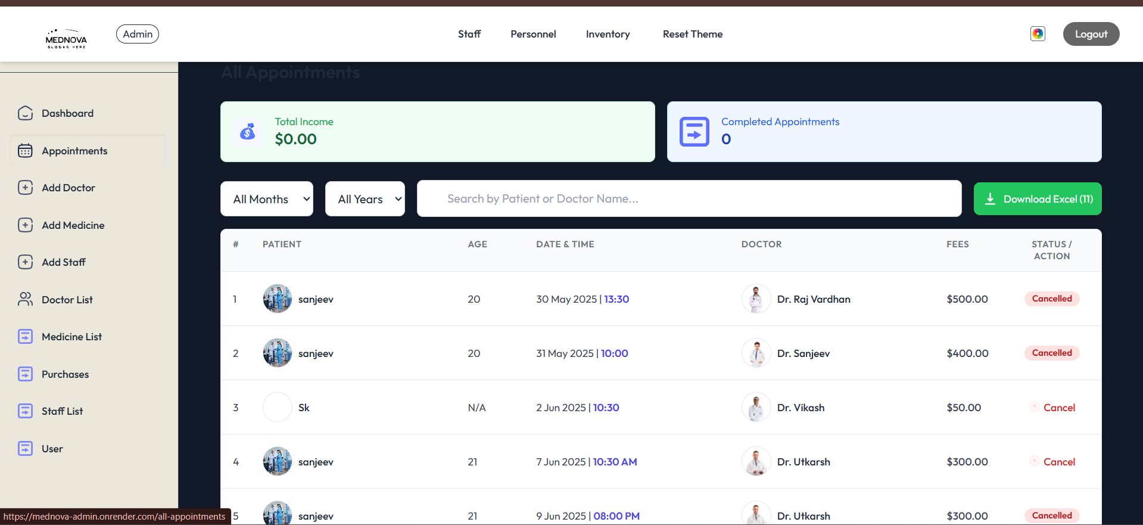
Task: Cancel the appointment with Dr. Vikash
Action: tap(1058, 408)
